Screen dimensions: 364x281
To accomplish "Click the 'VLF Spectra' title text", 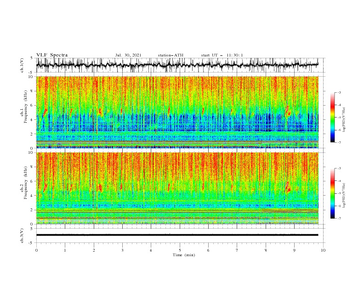I will 52,55.
